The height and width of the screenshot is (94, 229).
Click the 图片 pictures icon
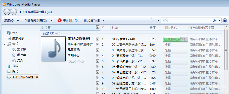click(9, 72)
